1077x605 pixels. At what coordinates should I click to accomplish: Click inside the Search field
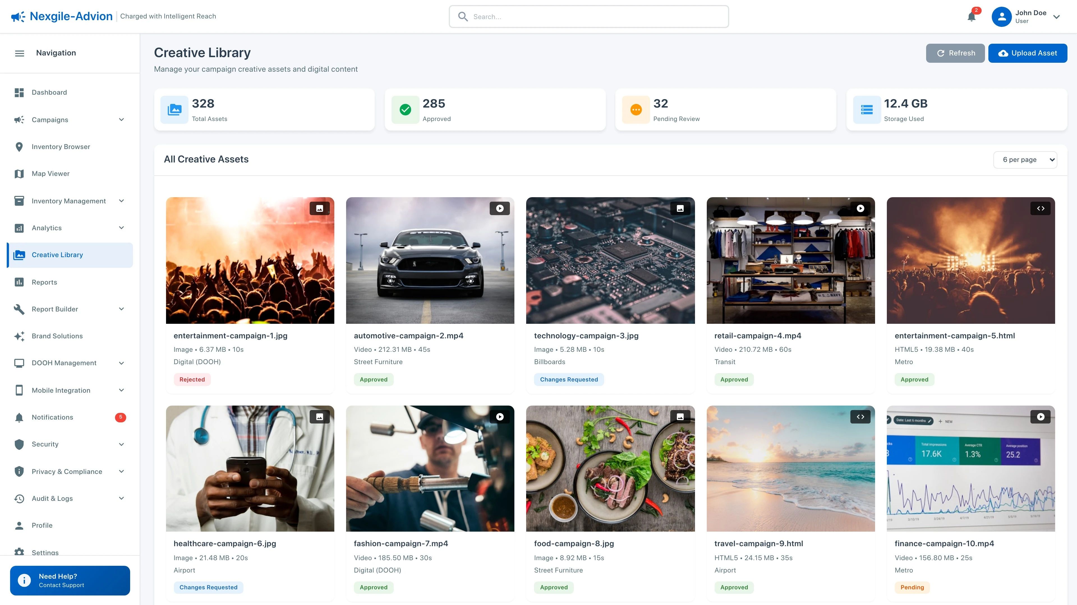click(x=589, y=17)
